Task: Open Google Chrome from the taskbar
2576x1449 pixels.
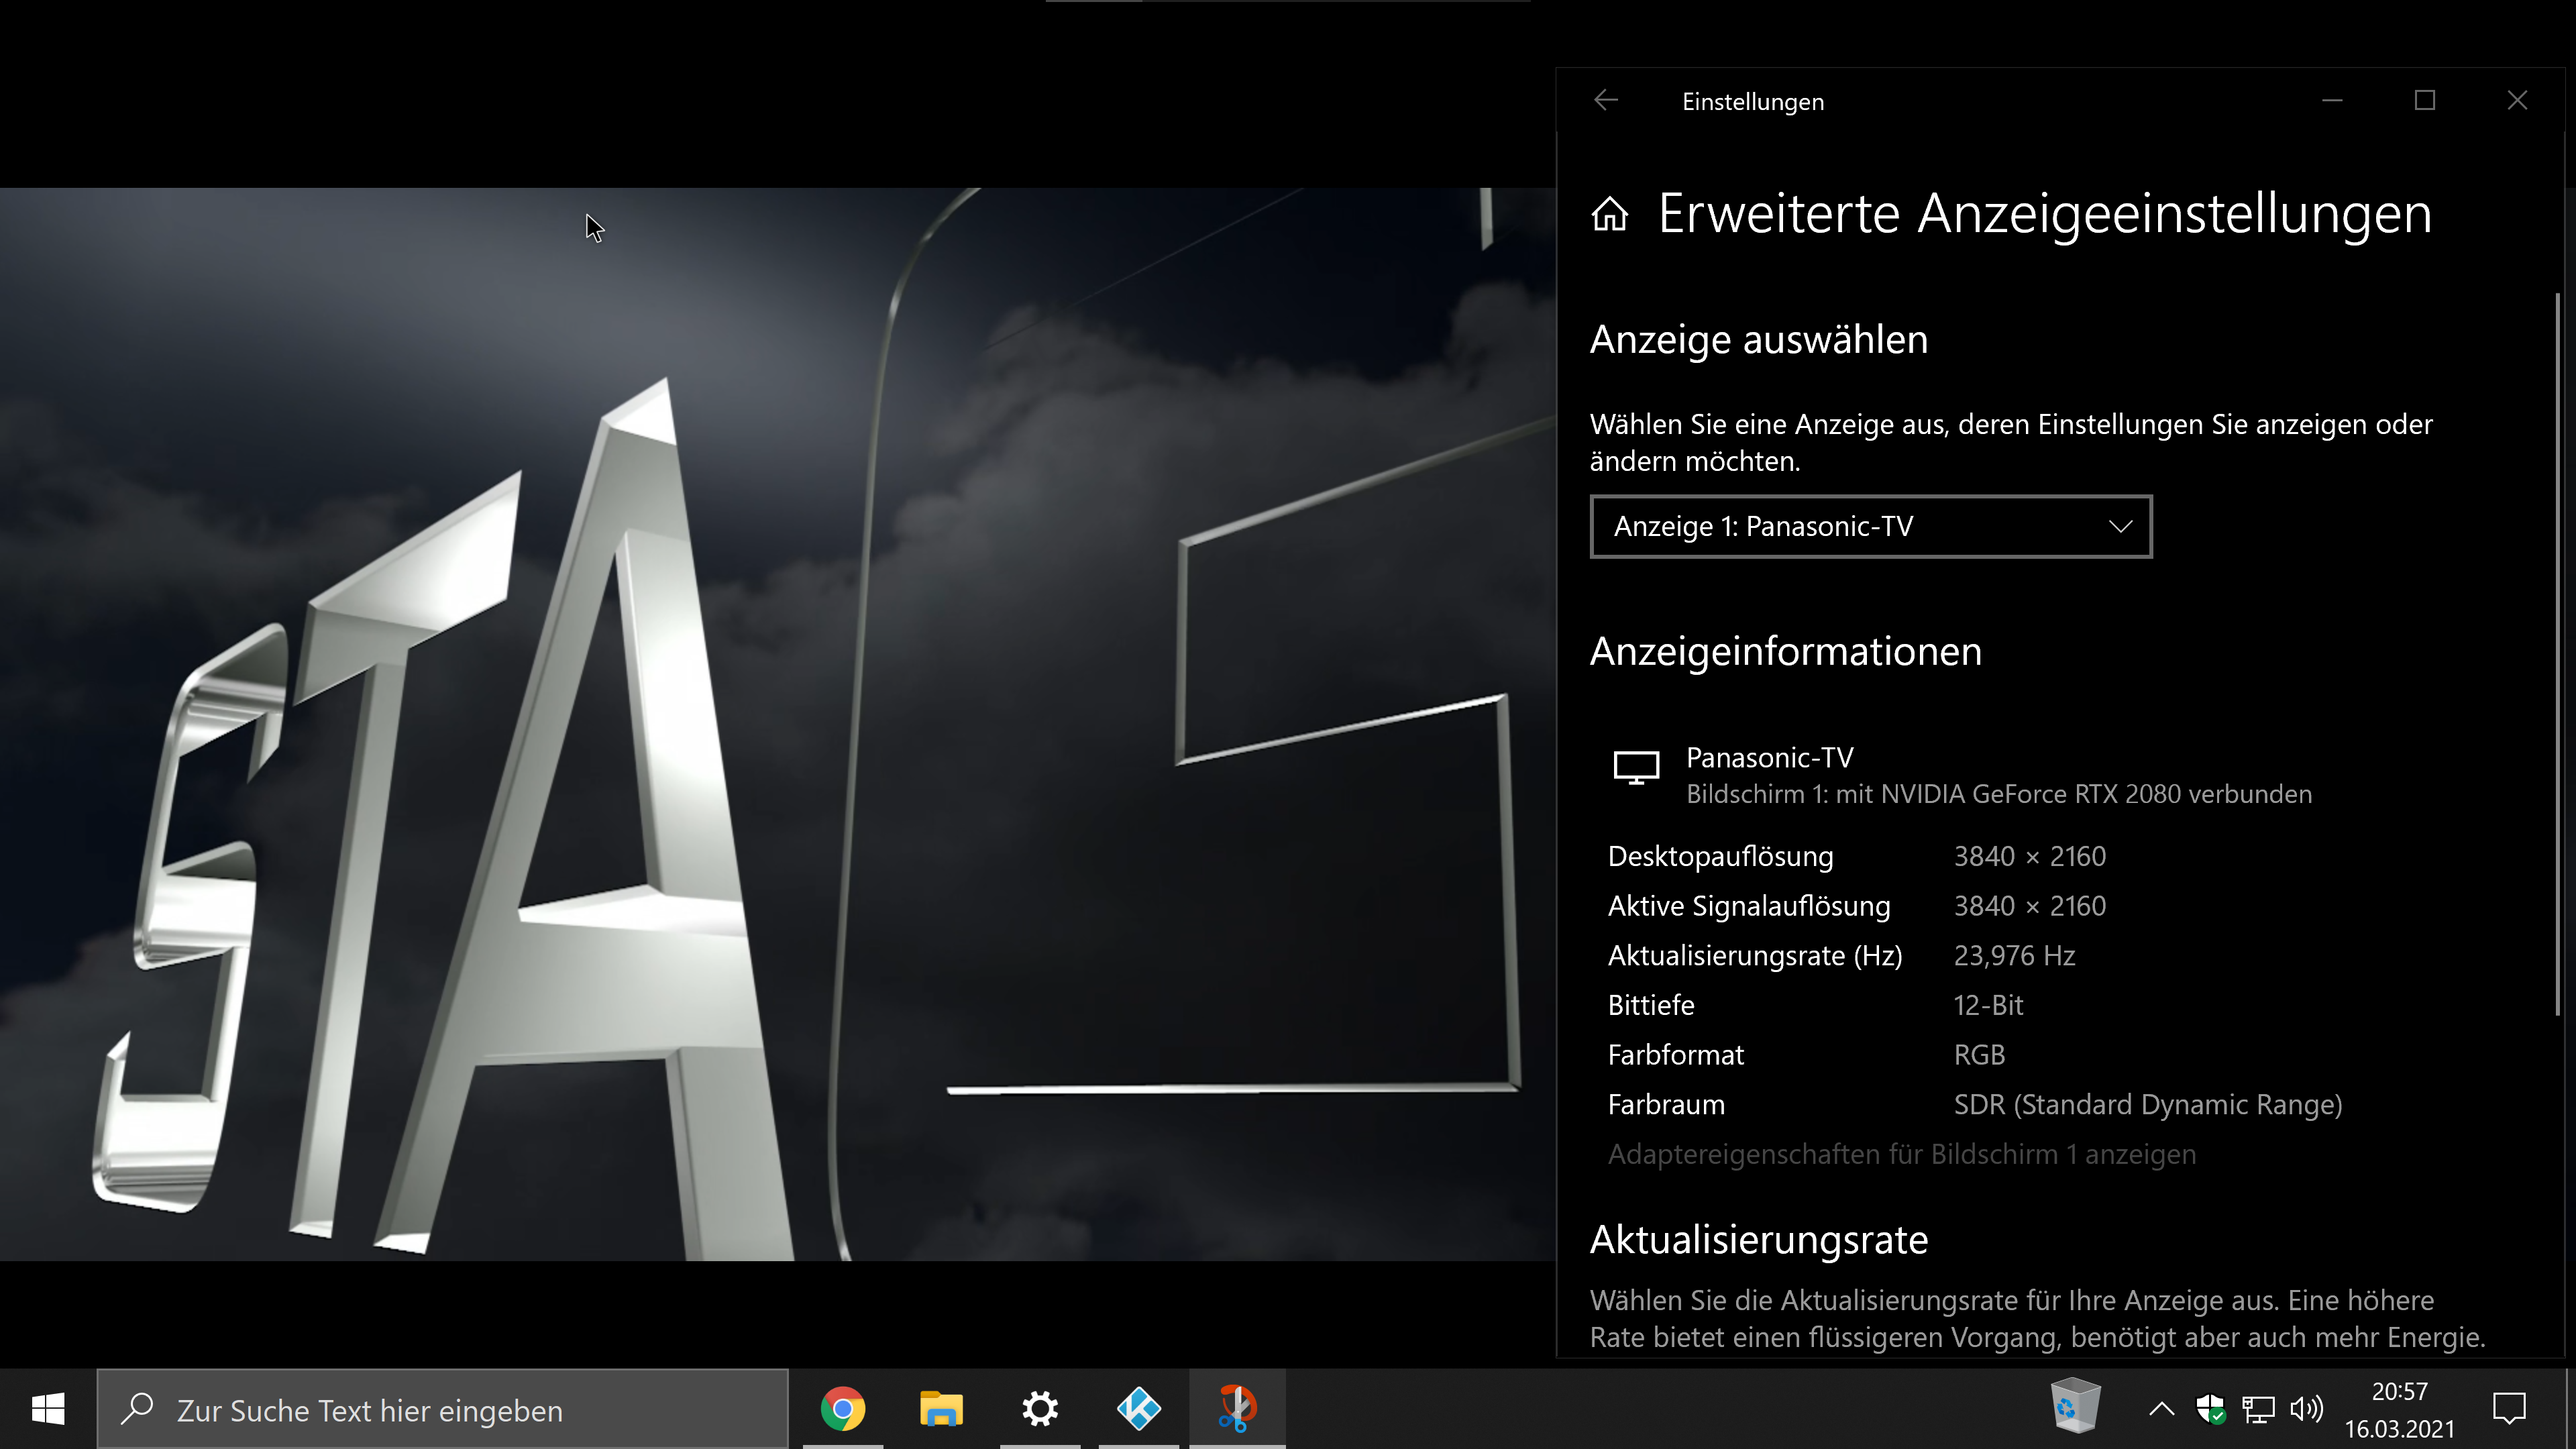Action: (x=842, y=1409)
